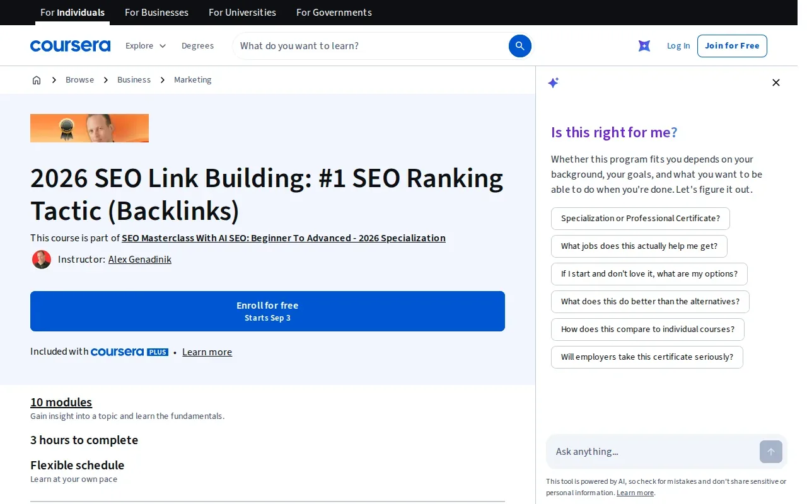Viewport: 807px width, 504px height.
Task: Open the Business breadcrumb
Action: 134,80
